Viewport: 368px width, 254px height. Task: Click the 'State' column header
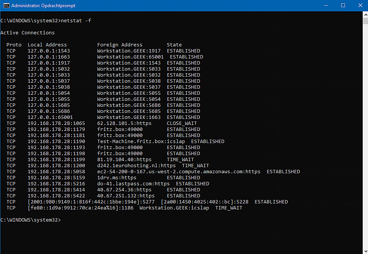[x=174, y=45]
